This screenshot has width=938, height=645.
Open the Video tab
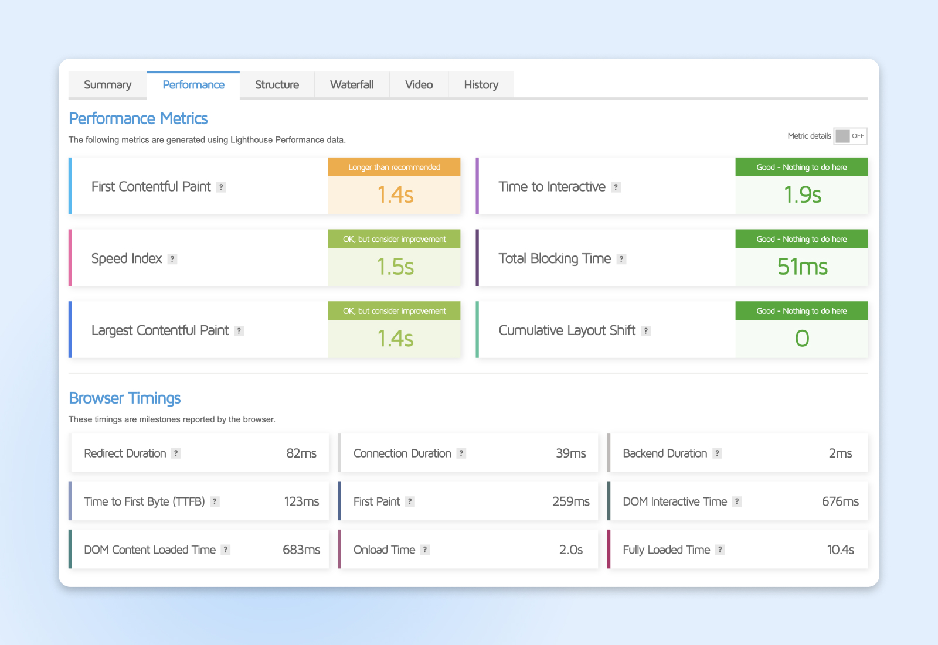point(419,85)
